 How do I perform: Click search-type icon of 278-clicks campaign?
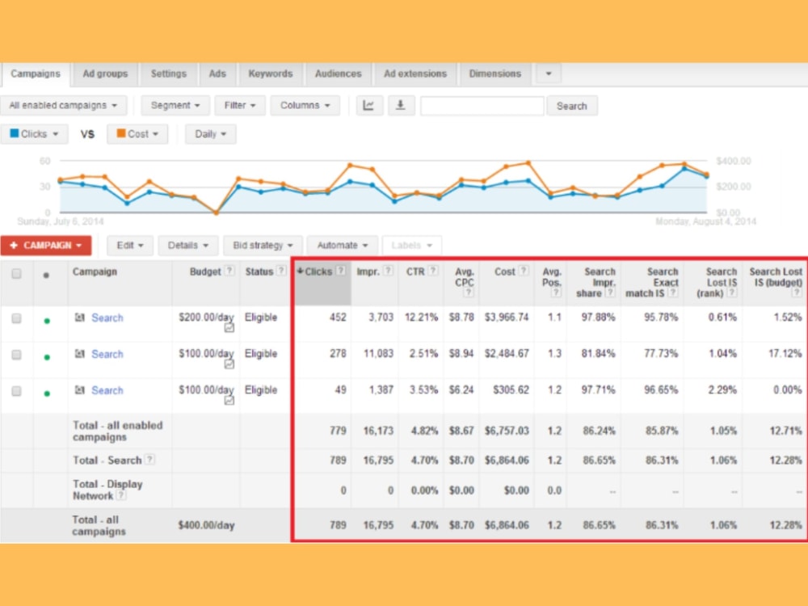click(79, 354)
